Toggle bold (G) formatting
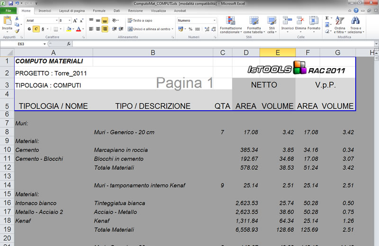379x246 pixels. pyautogui.click(x=29, y=29)
